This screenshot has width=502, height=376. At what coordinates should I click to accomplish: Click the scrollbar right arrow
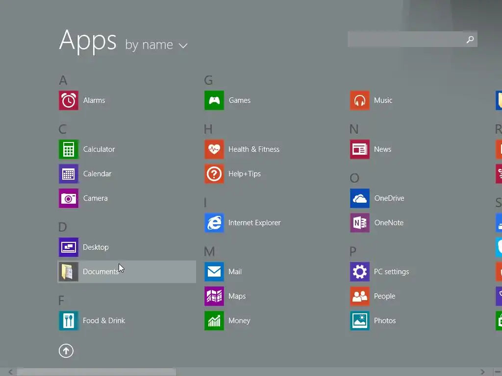pos(482,372)
